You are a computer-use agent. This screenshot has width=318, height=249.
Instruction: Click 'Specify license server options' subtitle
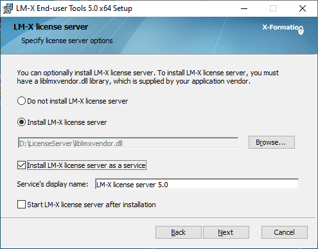67,41
